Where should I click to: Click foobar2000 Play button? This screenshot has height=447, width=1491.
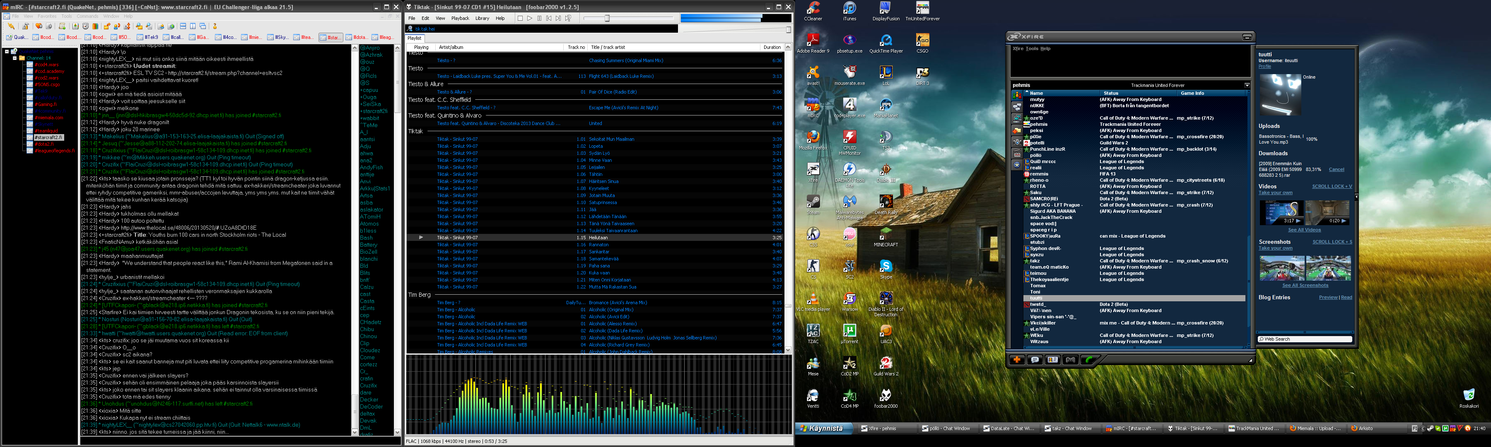point(530,19)
